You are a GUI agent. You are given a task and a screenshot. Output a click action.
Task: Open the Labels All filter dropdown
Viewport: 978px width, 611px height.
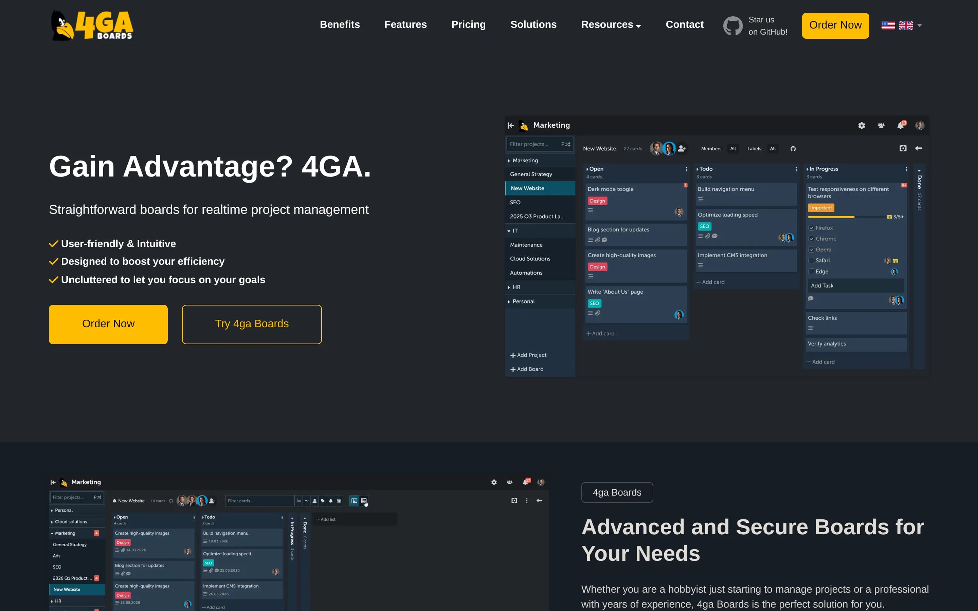coord(773,149)
